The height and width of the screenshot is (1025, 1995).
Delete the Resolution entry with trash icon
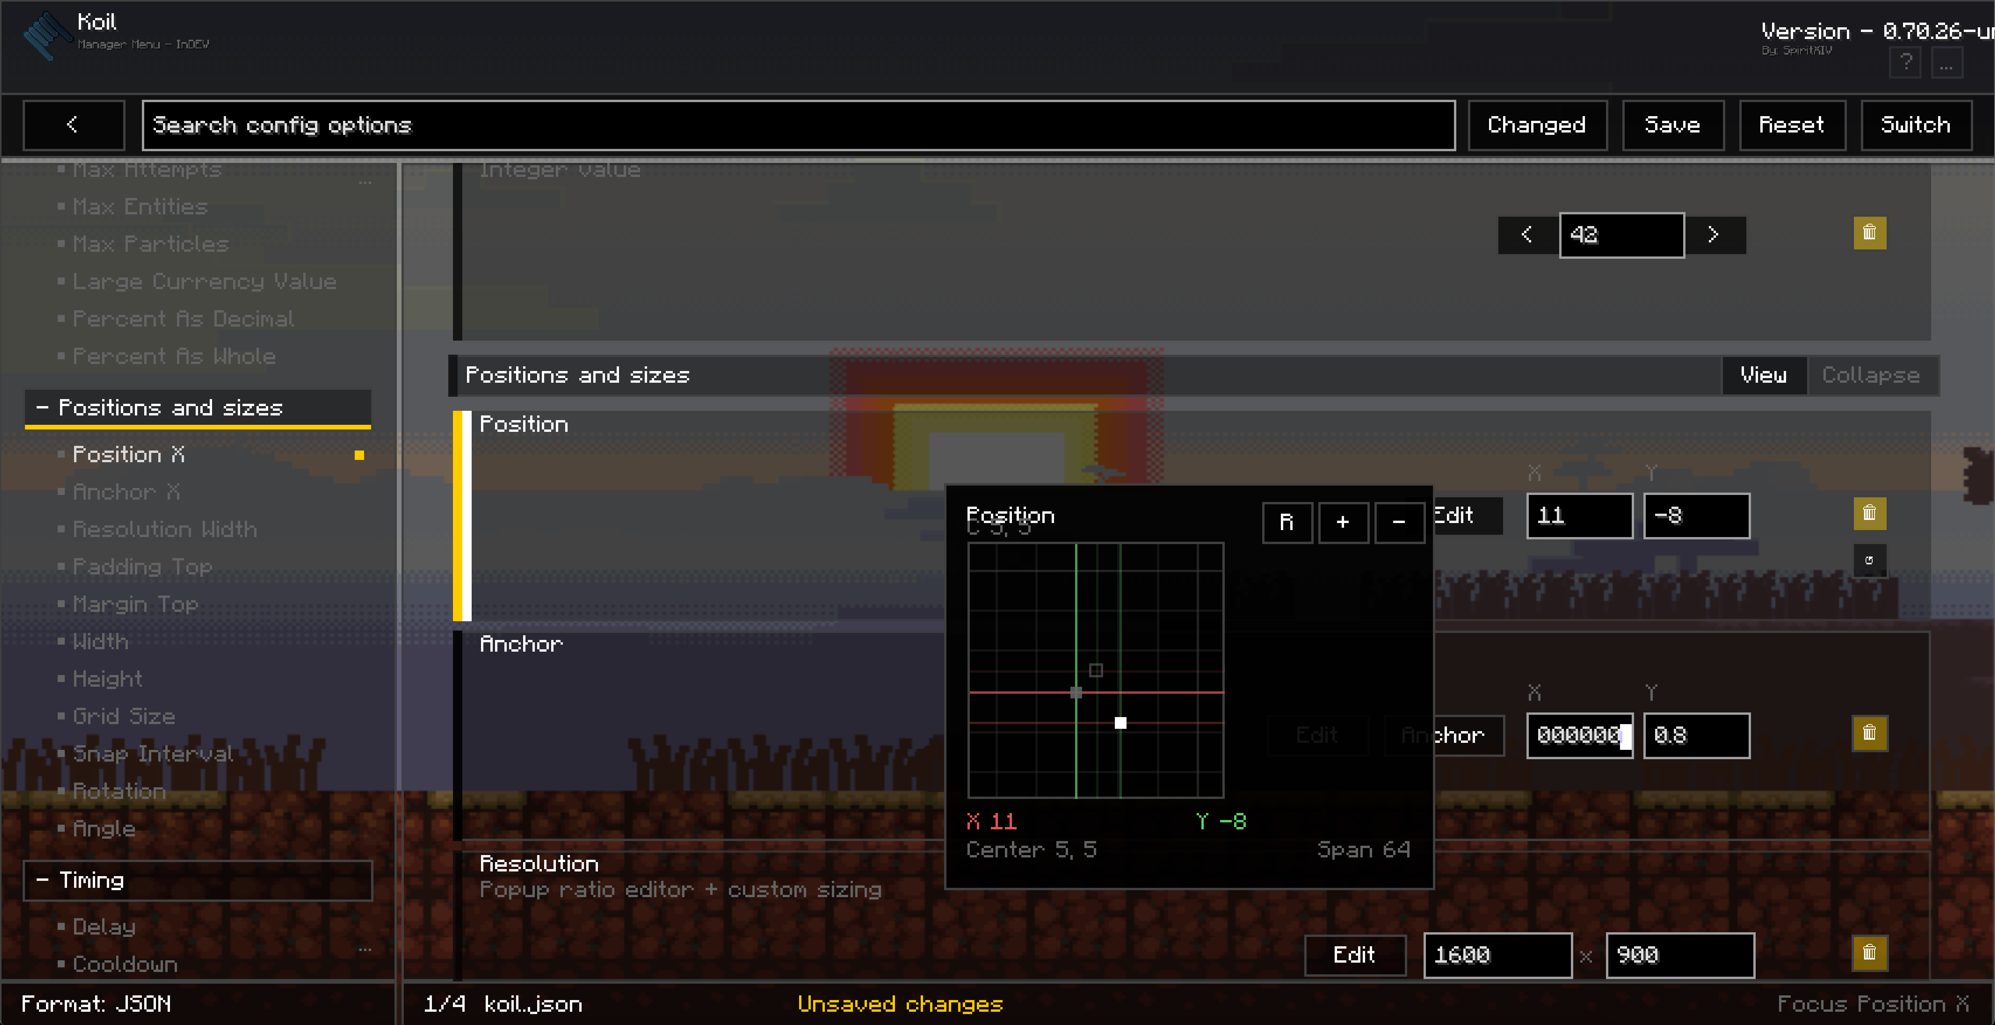tap(1869, 953)
